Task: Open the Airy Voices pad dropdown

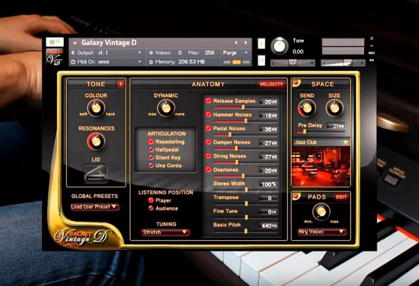Action: coord(322,232)
